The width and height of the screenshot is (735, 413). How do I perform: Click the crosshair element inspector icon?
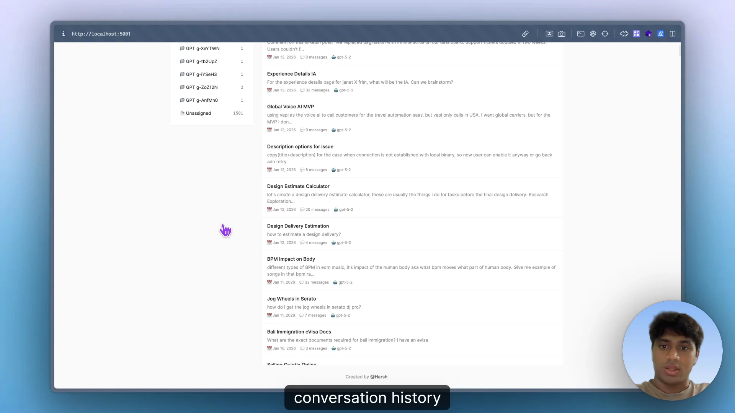coord(605,34)
